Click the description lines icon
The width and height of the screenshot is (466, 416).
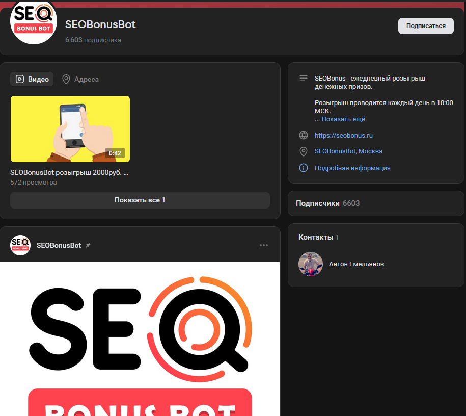click(304, 79)
